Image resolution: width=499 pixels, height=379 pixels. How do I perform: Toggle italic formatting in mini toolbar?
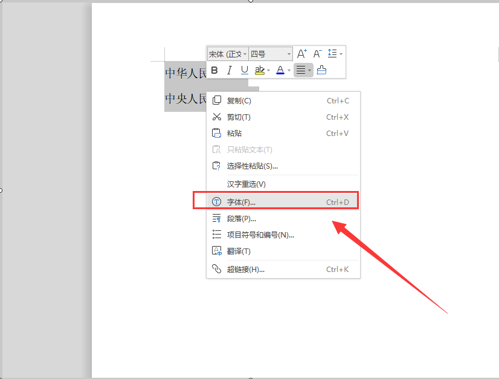coord(229,70)
